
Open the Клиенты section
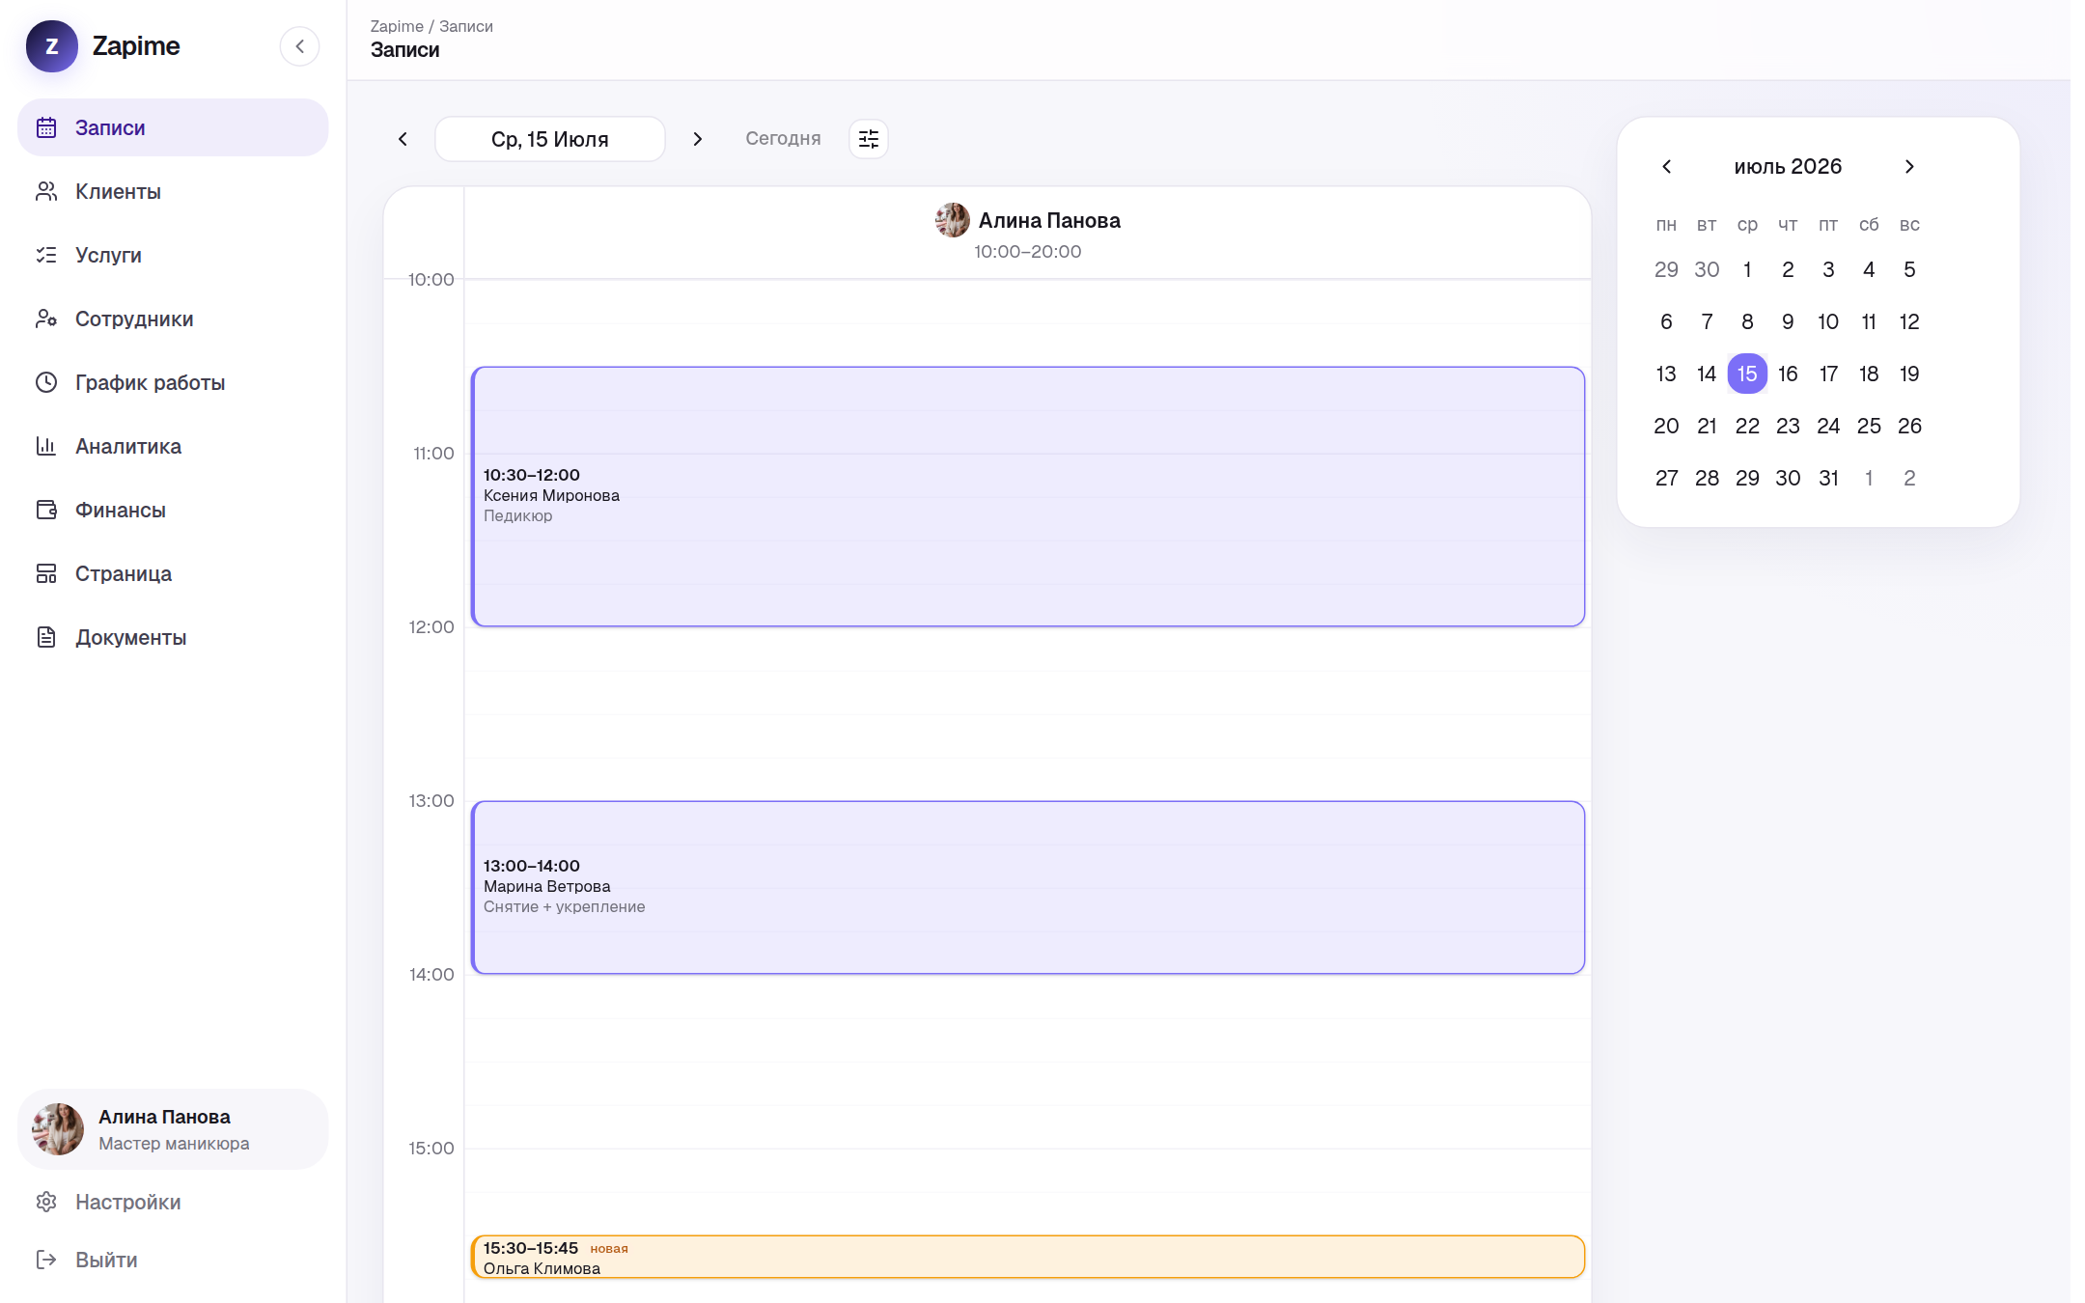point(173,191)
